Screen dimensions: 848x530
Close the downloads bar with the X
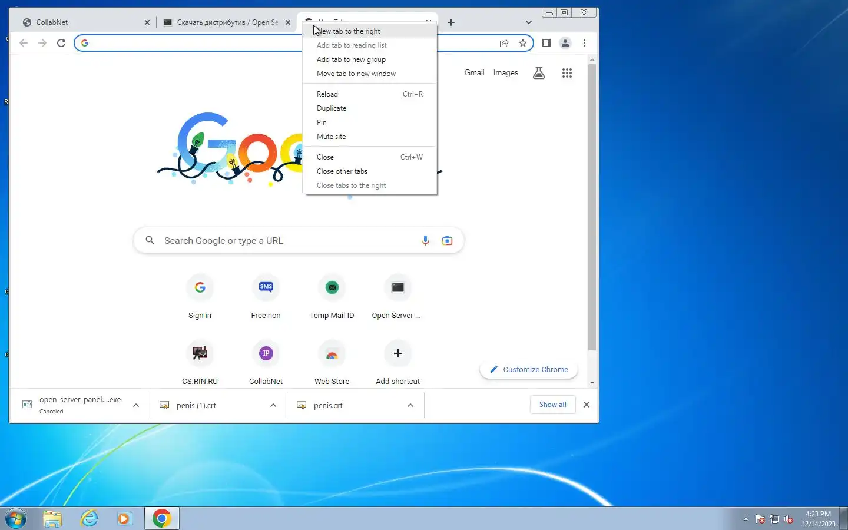click(x=586, y=405)
